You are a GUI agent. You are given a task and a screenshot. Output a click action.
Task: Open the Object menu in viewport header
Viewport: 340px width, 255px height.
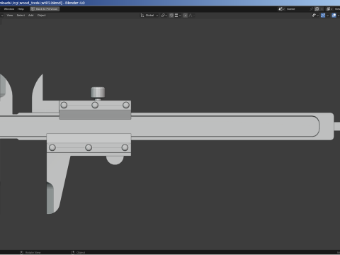(x=42, y=16)
